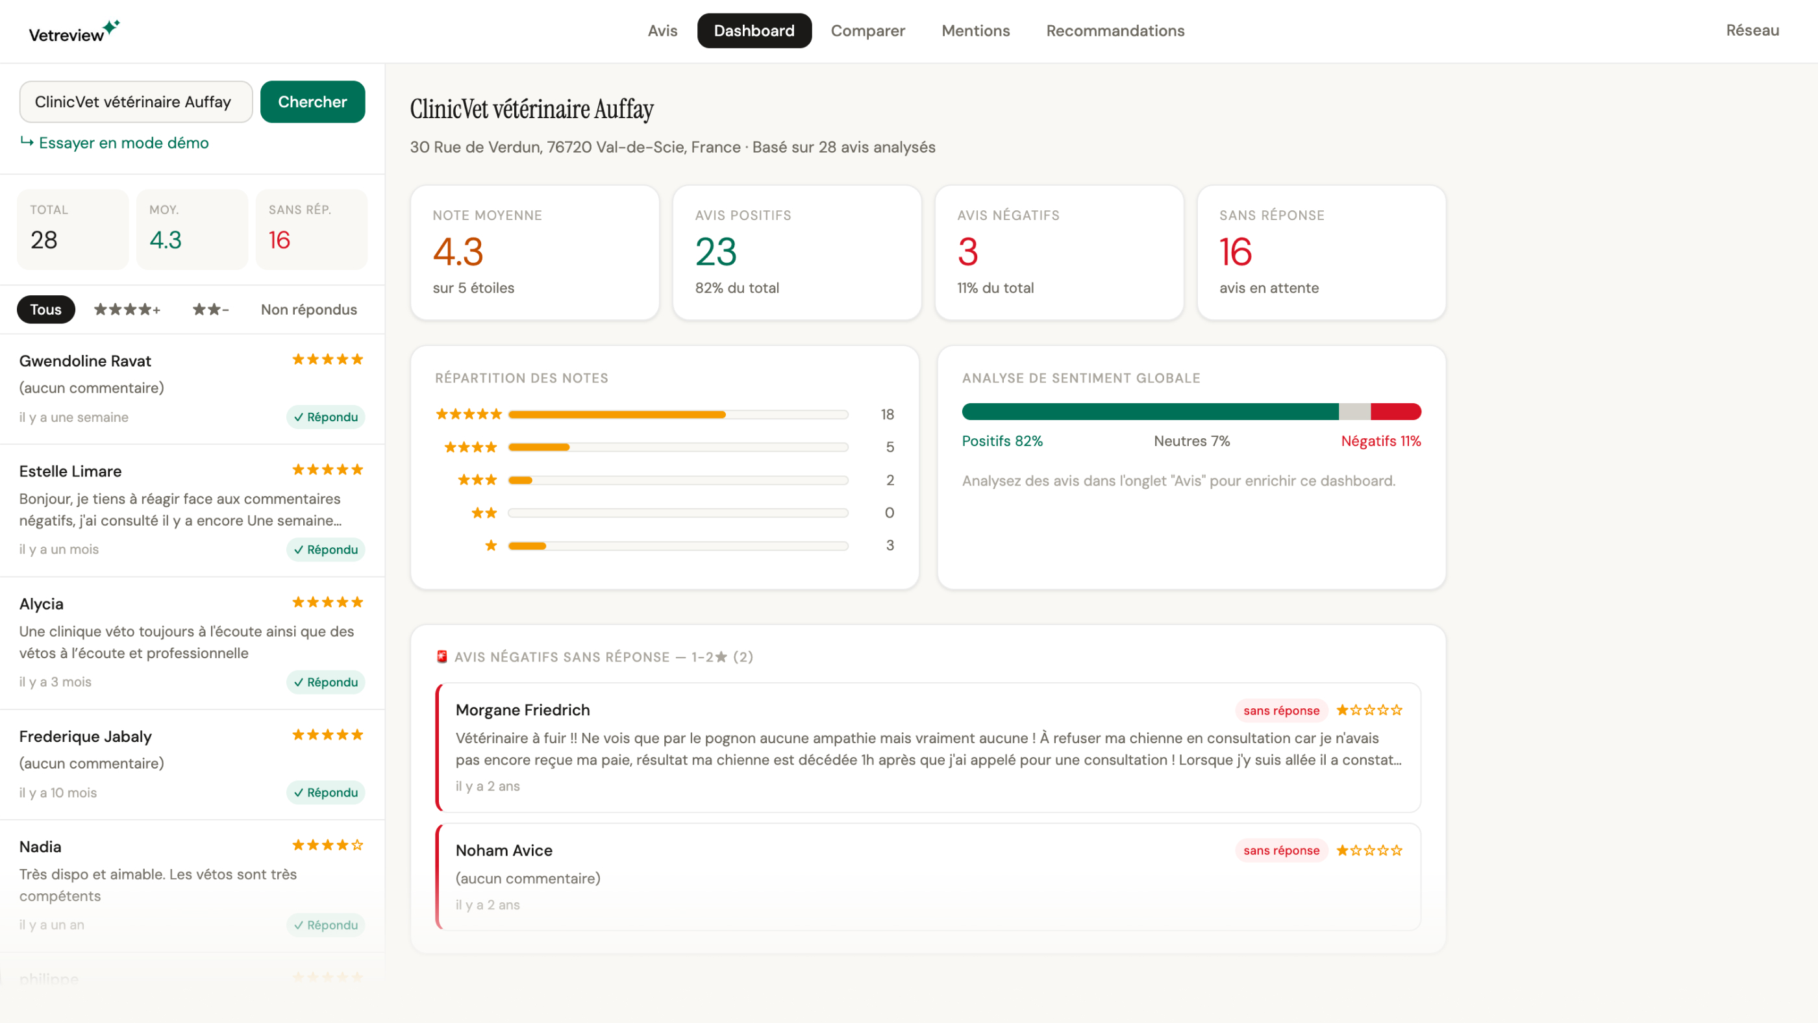Click the four-star distribution bar
This screenshot has height=1023, width=1818.
[679, 447]
